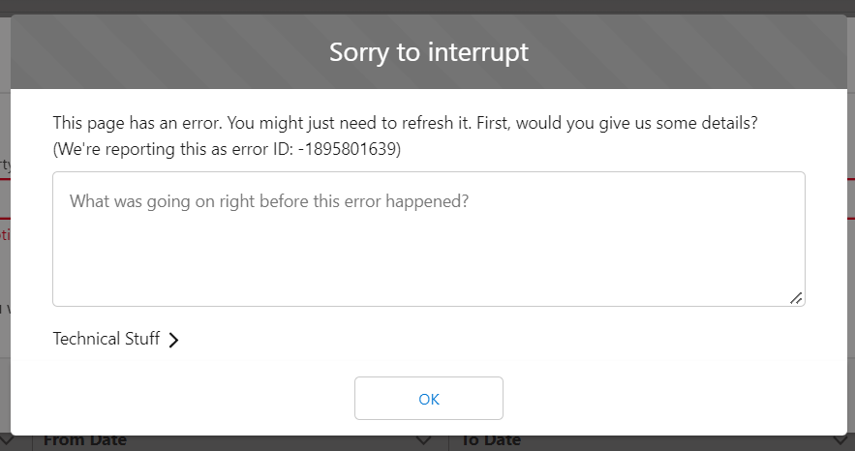Open the From Date dropdown arrow
The height and width of the screenshot is (451, 855).
[x=423, y=441]
